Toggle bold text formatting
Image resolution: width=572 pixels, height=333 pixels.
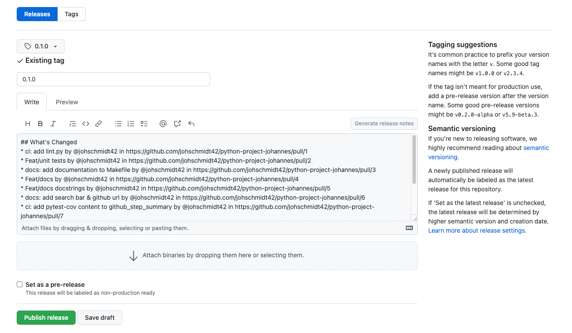pyautogui.click(x=40, y=124)
